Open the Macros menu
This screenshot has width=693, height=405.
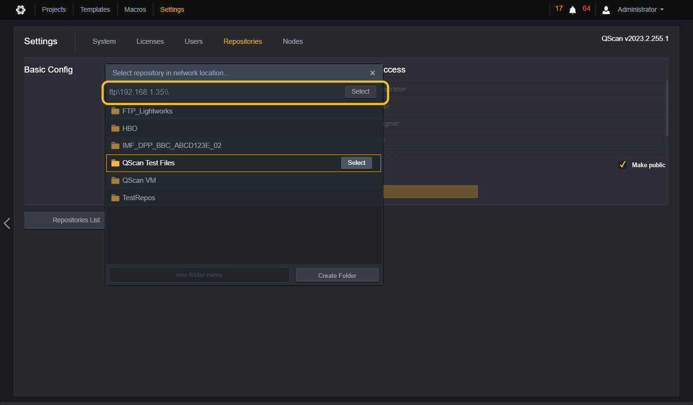[x=135, y=9]
